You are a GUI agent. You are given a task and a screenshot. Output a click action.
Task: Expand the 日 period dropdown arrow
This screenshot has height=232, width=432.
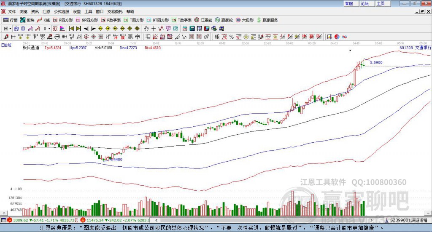pos(10,29)
